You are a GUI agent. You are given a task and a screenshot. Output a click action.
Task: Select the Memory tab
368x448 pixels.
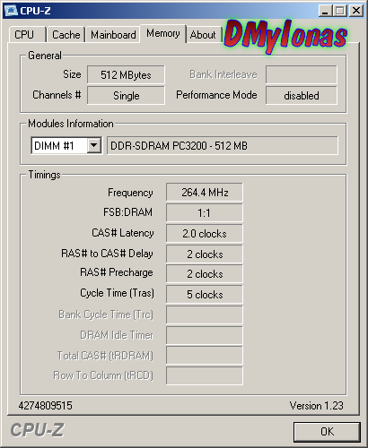[163, 33]
